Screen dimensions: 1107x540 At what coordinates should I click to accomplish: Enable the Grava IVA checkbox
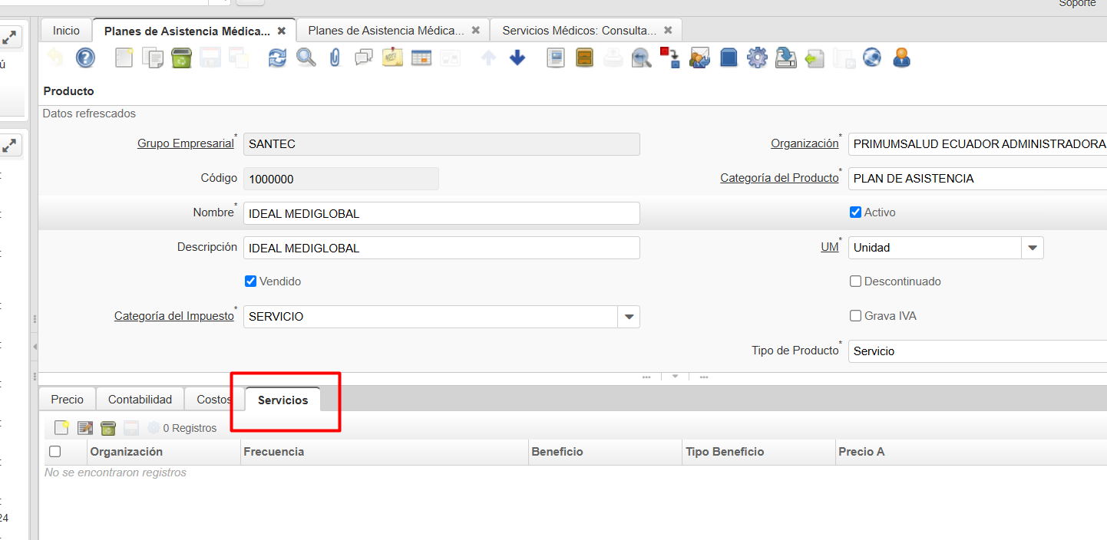click(x=855, y=316)
